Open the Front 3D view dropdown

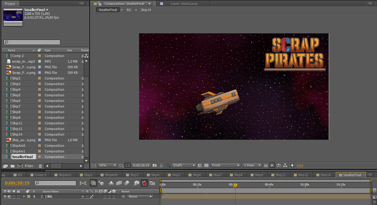point(225,165)
